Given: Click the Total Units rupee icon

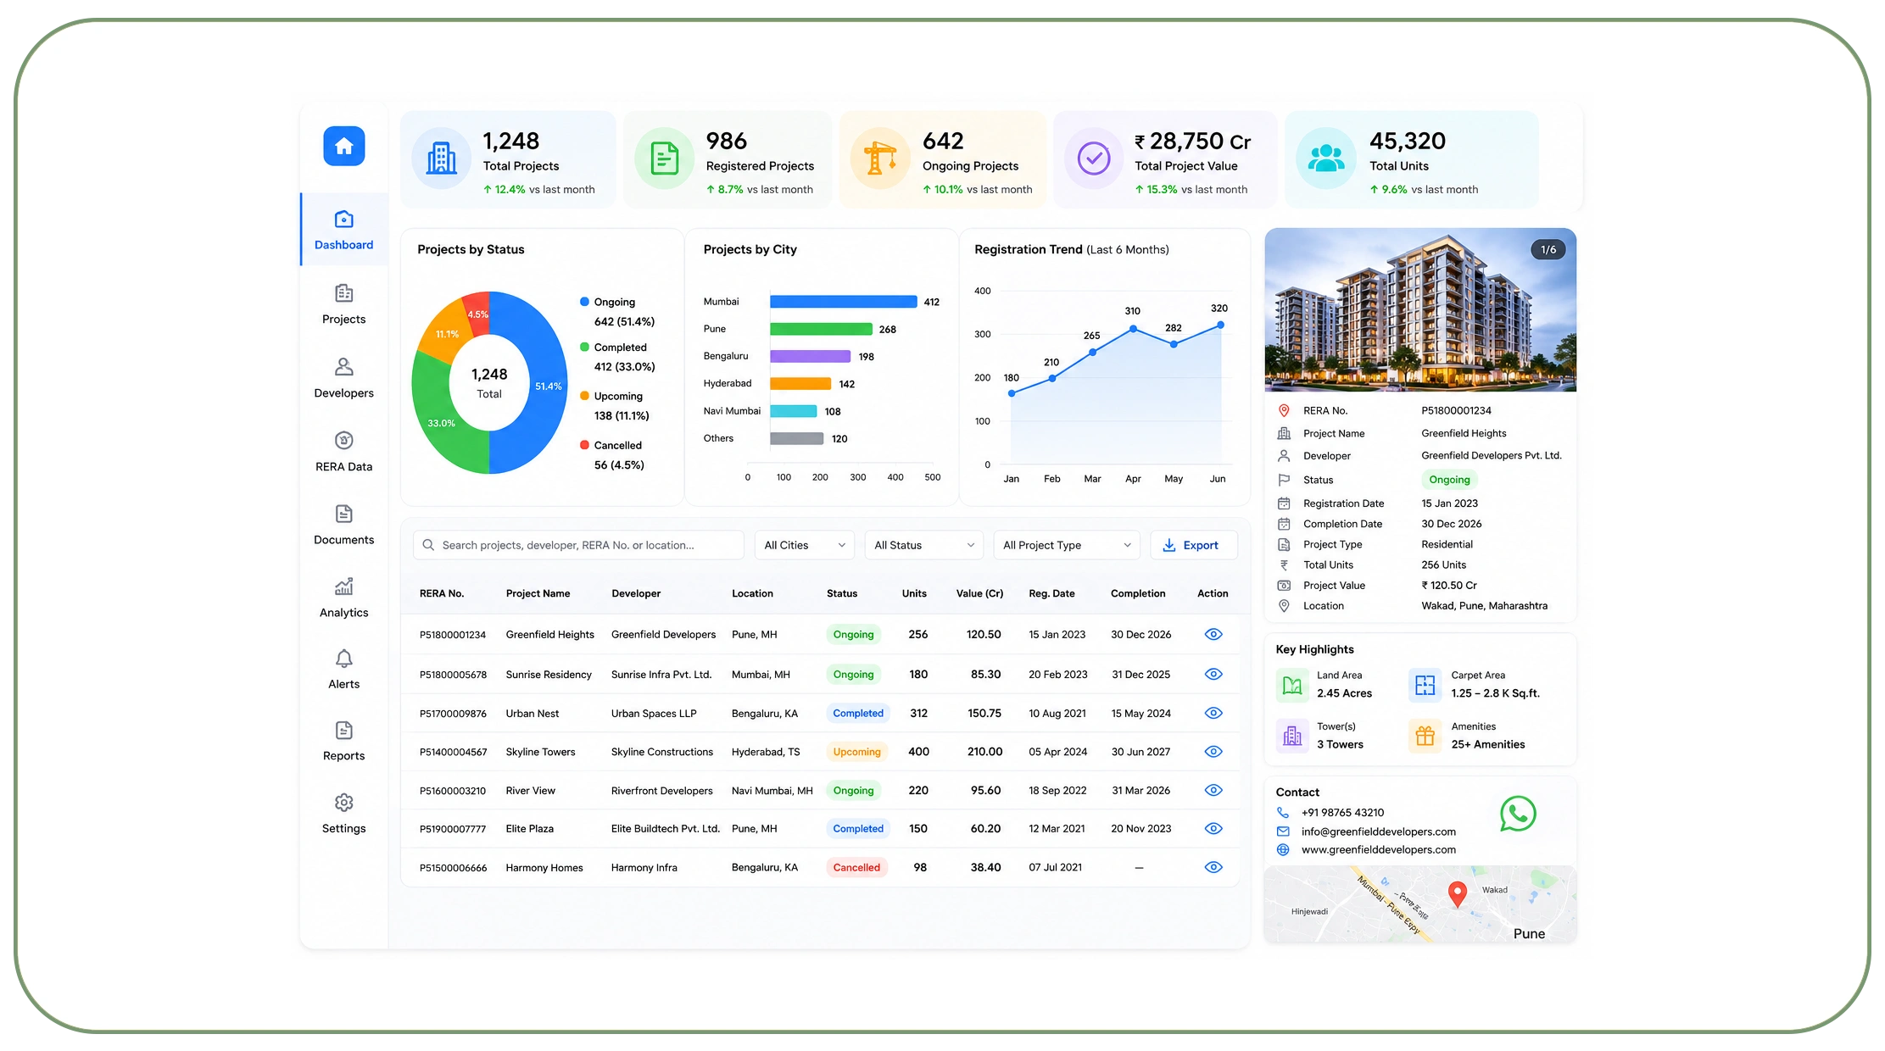Looking at the screenshot, I should point(1284,564).
